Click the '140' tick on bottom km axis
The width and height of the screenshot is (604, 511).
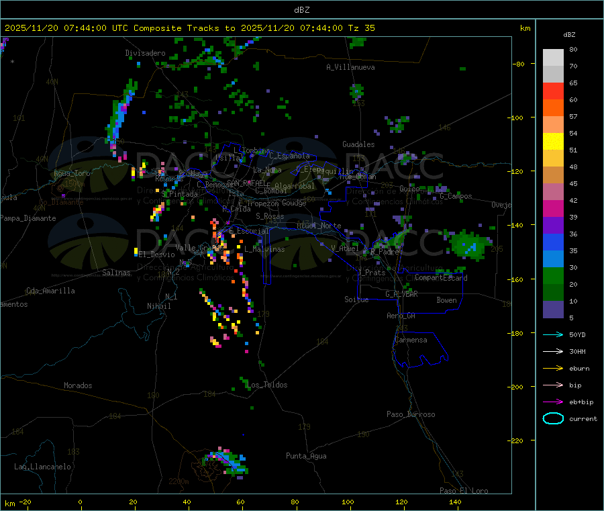pyautogui.click(x=455, y=502)
